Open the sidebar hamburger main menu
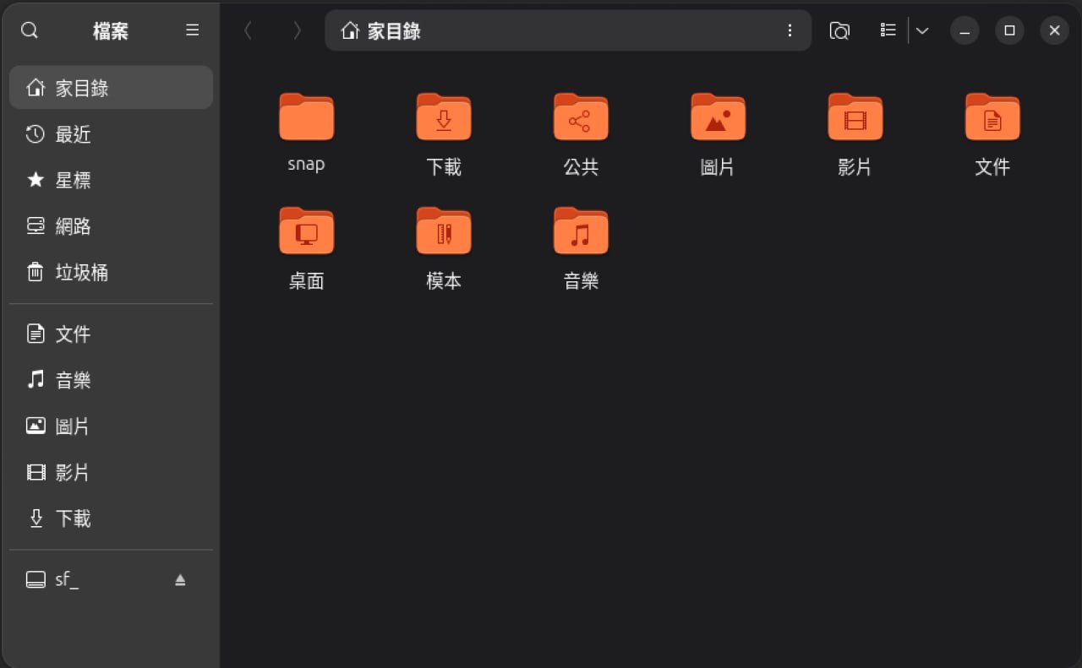The image size is (1082, 668). click(x=193, y=30)
